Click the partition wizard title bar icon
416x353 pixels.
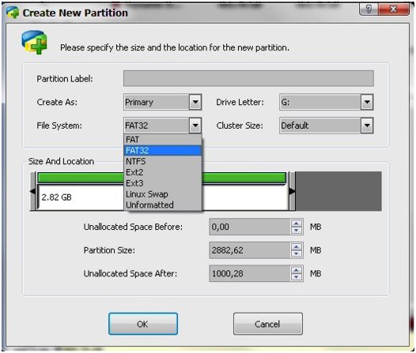tap(13, 12)
